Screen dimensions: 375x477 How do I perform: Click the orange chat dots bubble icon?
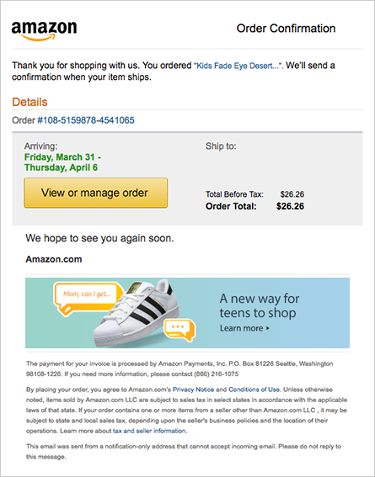click(179, 330)
